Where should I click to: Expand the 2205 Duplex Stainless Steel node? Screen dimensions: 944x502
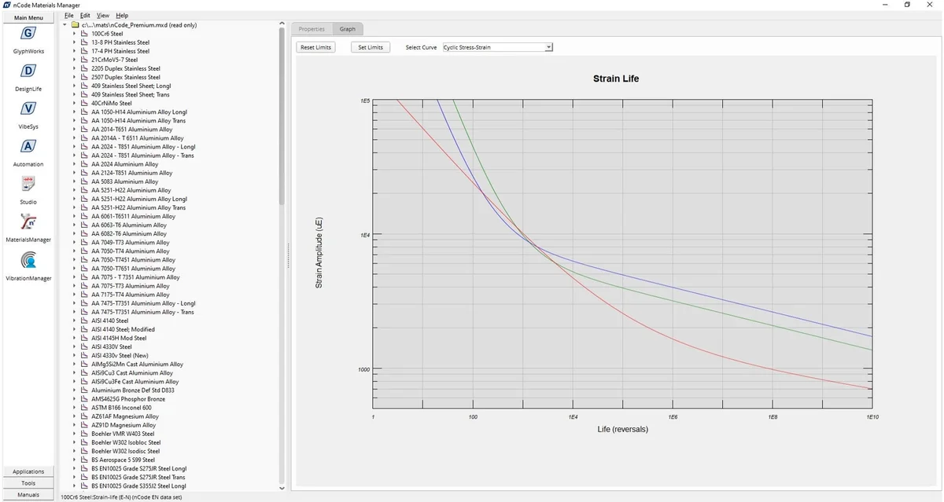(74, 68)
